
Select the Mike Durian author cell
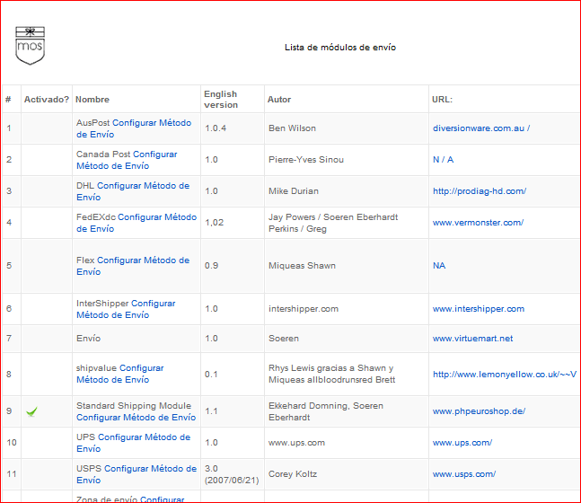pos(294,191)
